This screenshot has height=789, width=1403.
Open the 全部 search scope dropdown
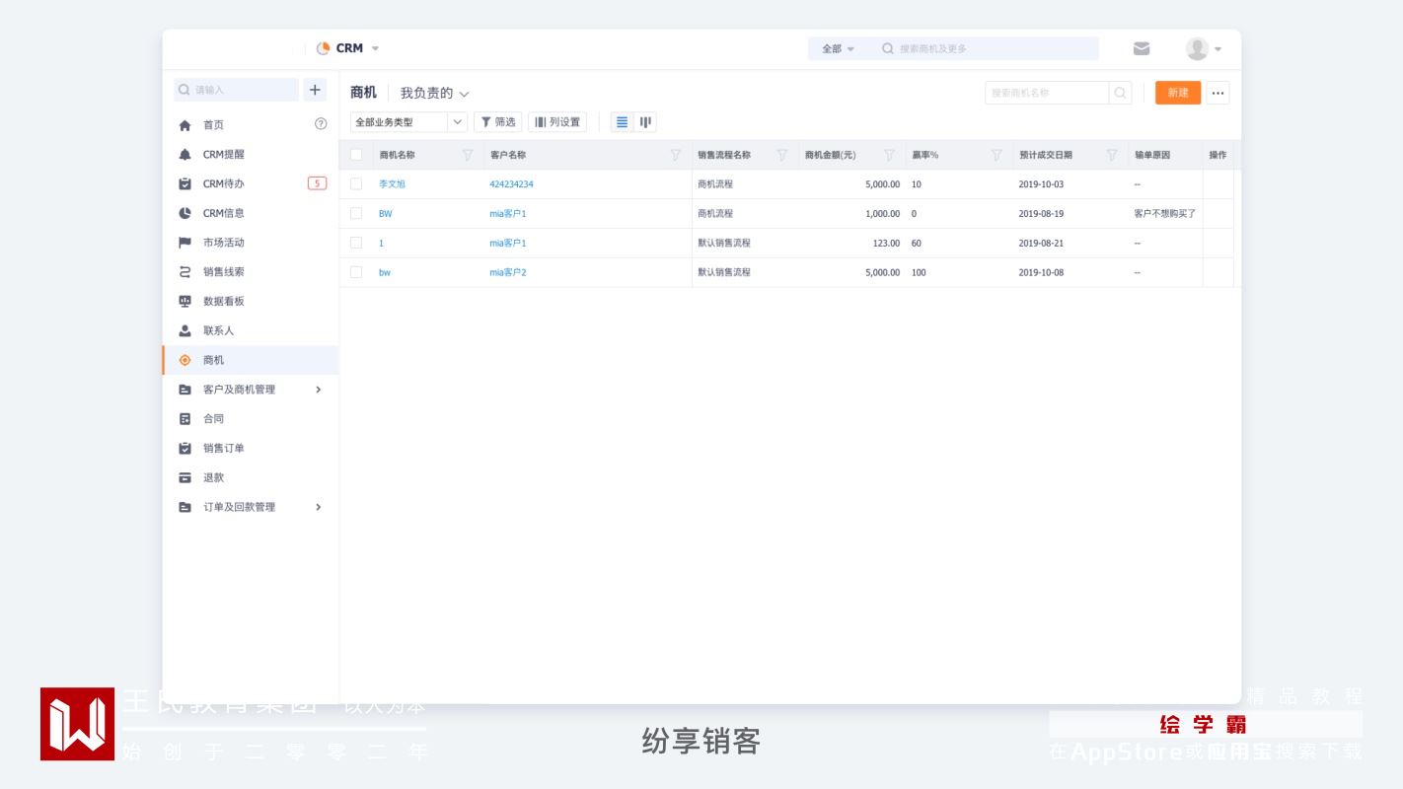tap(839, 49)
